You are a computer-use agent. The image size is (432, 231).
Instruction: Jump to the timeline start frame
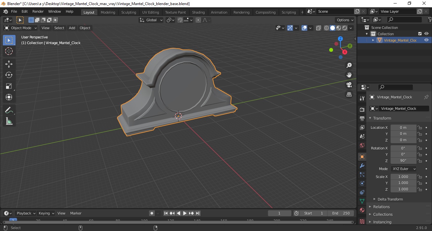[x=166, y=213]
